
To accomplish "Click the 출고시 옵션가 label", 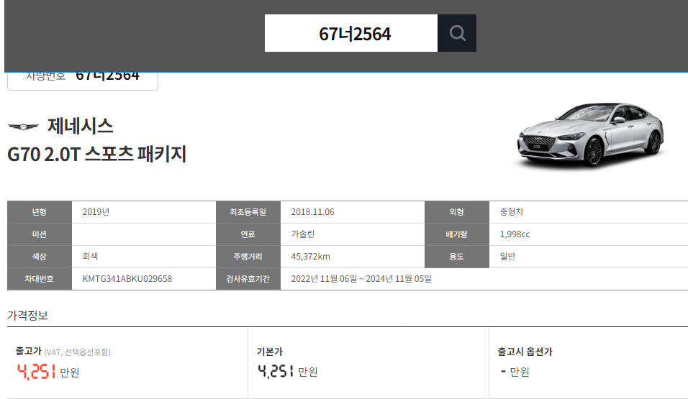I will [525, 352].
